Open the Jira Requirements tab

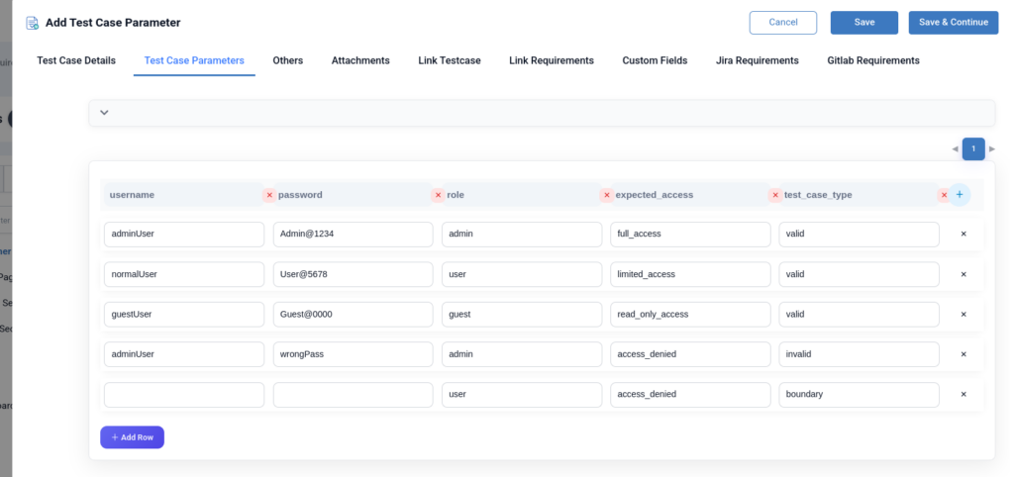(757, 60)
